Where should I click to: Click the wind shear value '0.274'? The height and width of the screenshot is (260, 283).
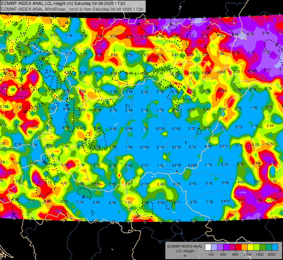pos(176,147)
